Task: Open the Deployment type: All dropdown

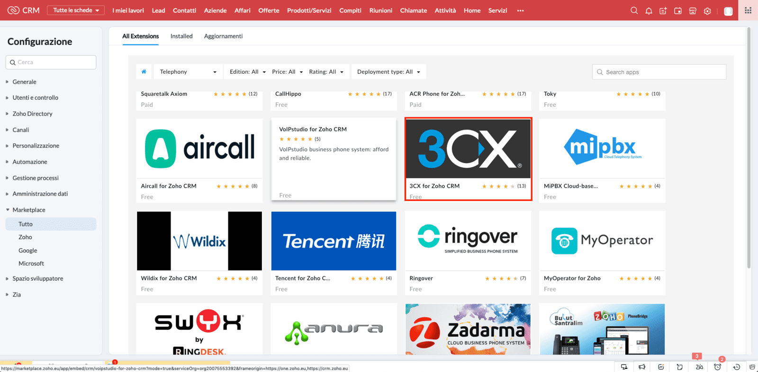Action: point(388,72)
